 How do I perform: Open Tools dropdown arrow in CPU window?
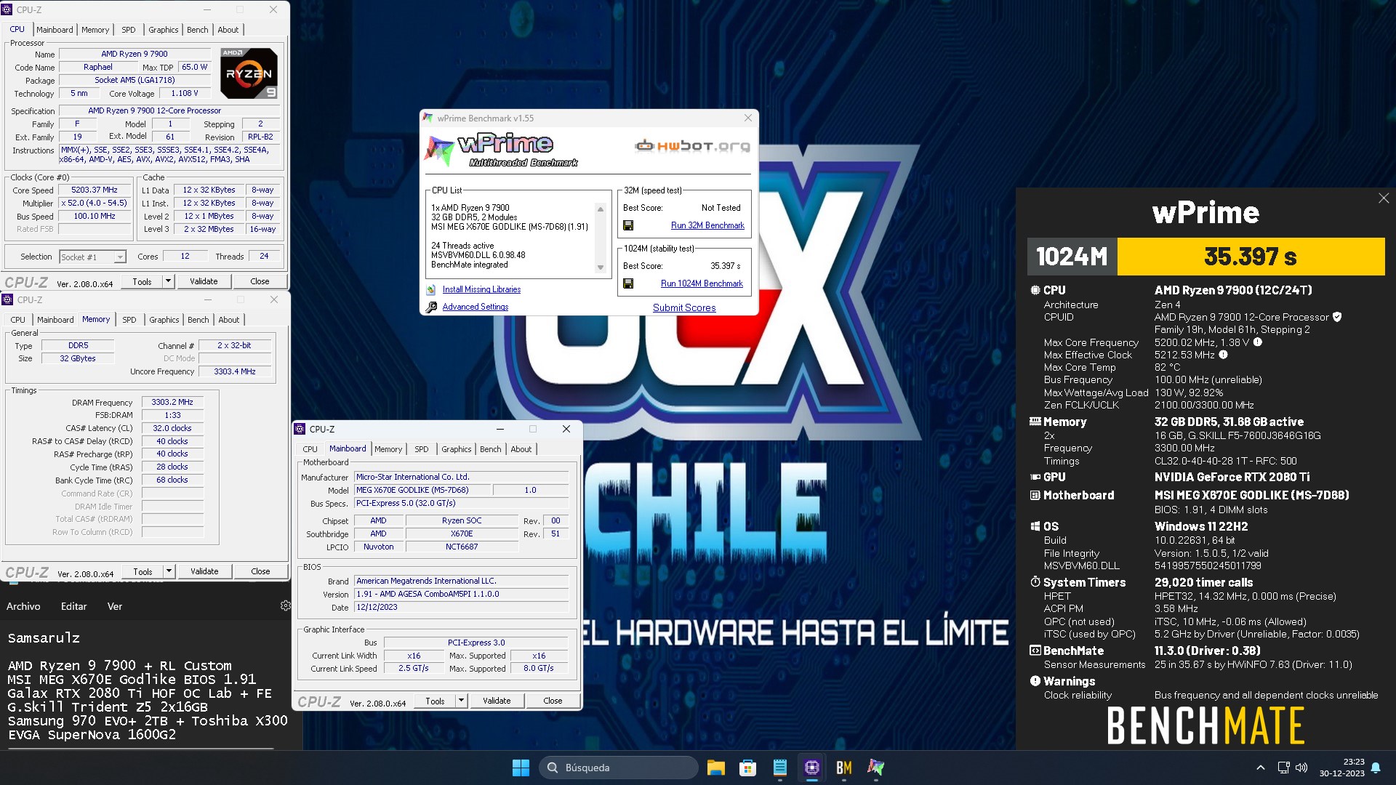(168, 281)
